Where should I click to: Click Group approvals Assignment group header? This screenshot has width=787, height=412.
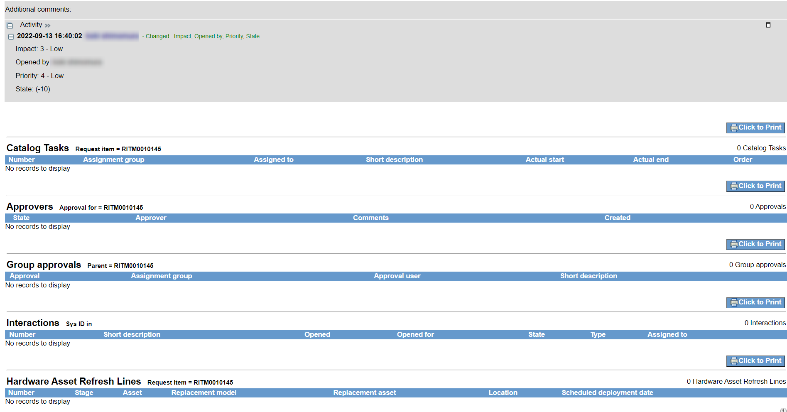click(162, 276)
